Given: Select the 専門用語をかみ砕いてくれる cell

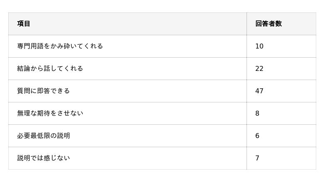Looking at the screenshot, I should [x=60, y=46].
